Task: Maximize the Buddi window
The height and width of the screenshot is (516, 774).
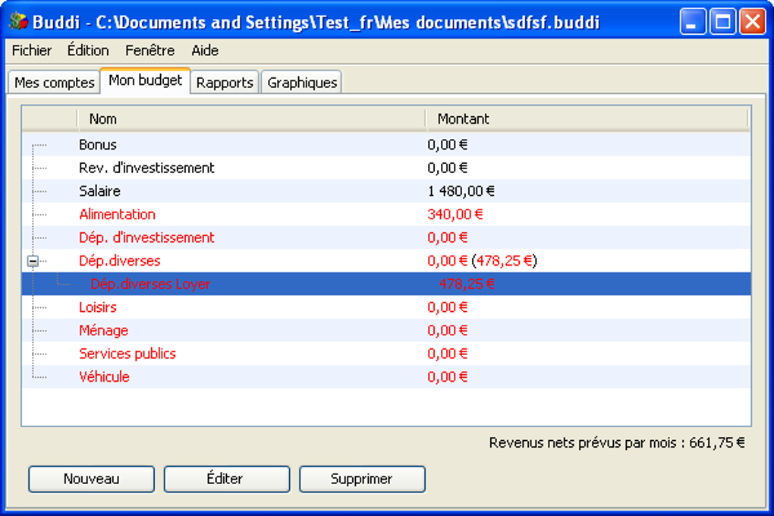Action: (722, 21)
